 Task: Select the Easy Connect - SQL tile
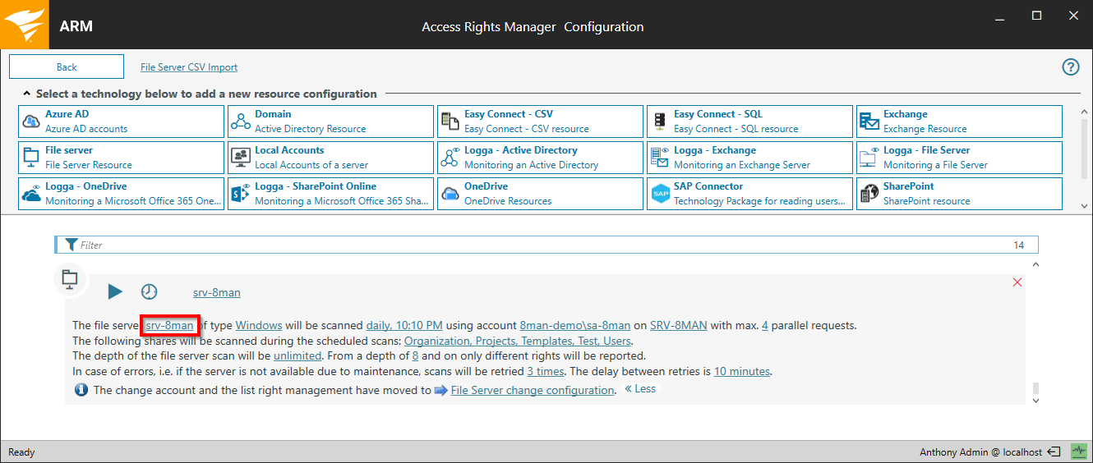pos(749,121)
